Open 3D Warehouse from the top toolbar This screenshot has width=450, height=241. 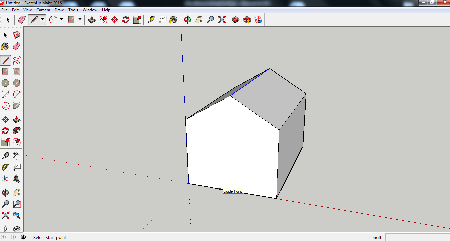point(236,20)
